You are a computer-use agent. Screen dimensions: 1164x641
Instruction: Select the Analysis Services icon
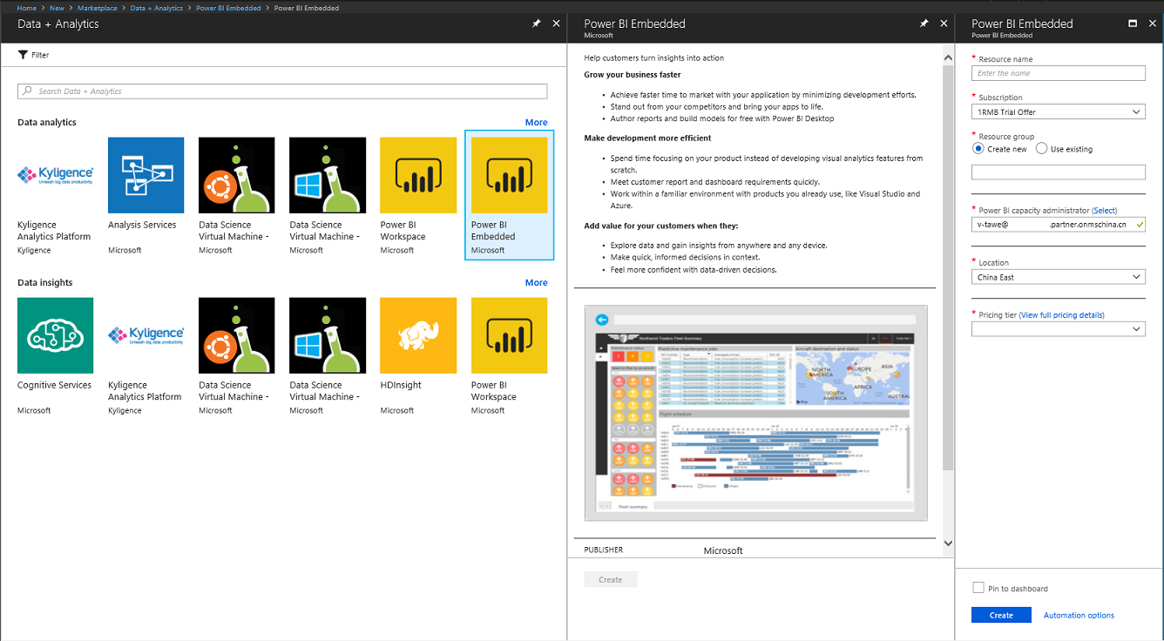(146, 175)
